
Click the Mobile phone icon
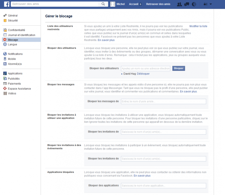click(5, 59)
